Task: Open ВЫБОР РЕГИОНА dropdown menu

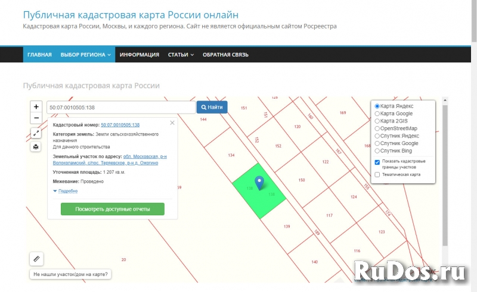Action: 85,55
